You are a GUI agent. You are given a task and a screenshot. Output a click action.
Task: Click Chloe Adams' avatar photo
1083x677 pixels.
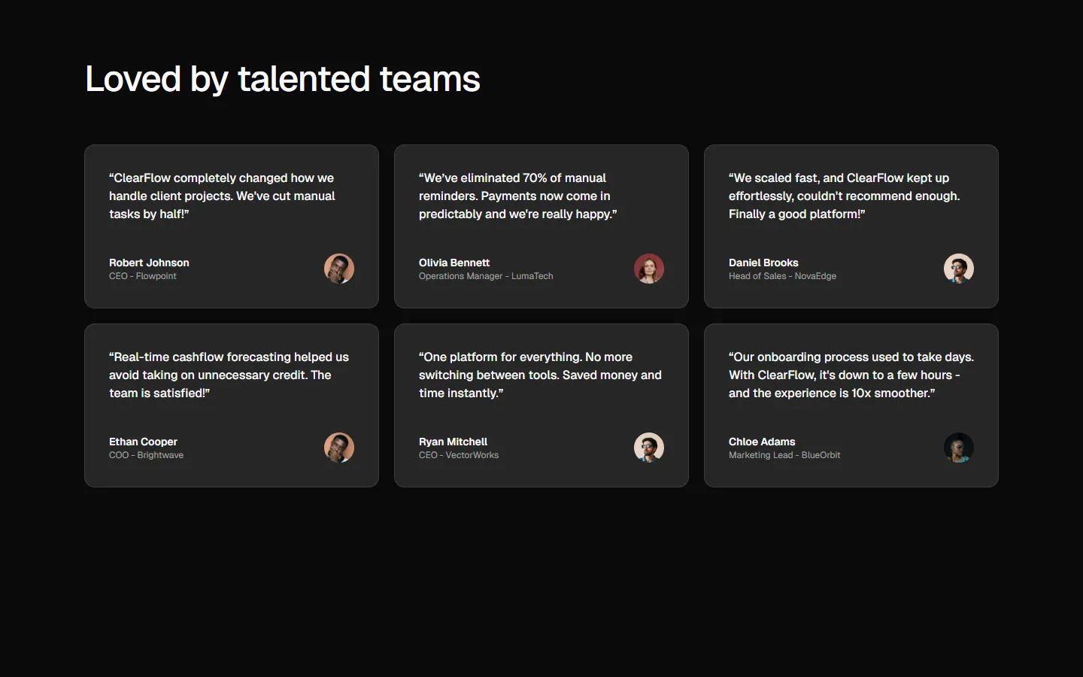pyautogui.click(x=959, y=448)
